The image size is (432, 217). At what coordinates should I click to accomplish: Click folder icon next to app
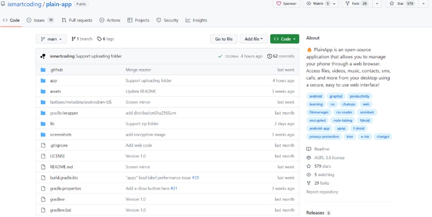click(x=43, y=80)
